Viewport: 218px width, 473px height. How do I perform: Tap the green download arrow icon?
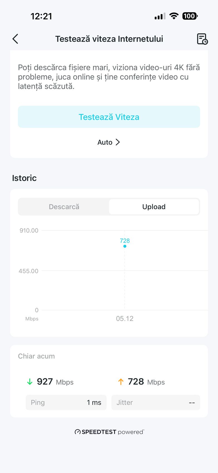point(30,382)
